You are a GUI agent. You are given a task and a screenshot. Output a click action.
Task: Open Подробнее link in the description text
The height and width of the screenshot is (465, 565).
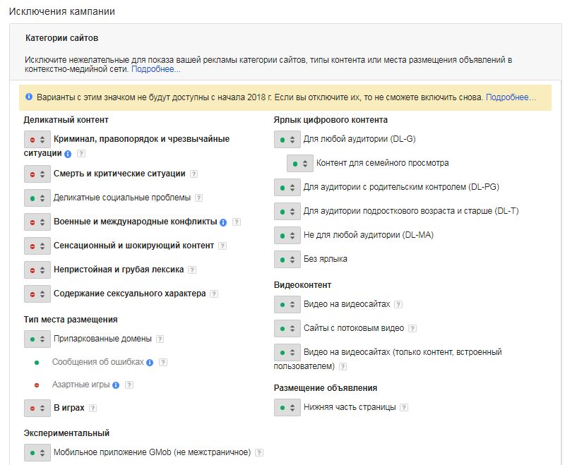[x=155, y=69]
